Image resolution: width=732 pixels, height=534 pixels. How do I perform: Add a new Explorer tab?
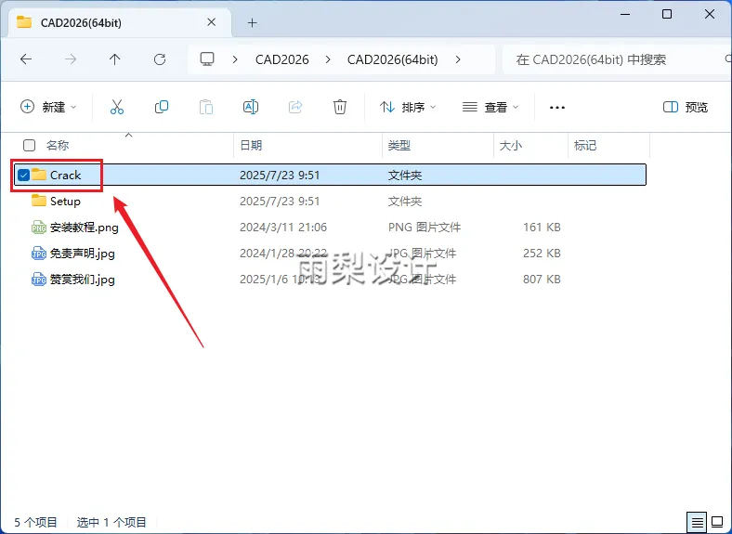[x=252, y=22]
